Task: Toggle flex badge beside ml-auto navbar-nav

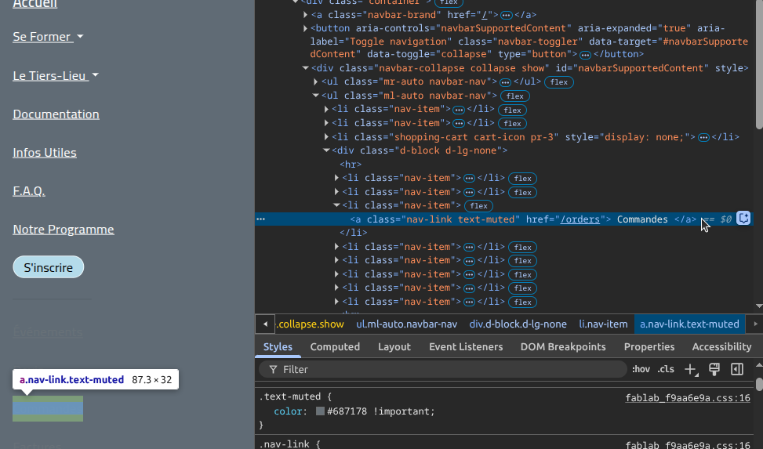Action: [x=514, y=96]
